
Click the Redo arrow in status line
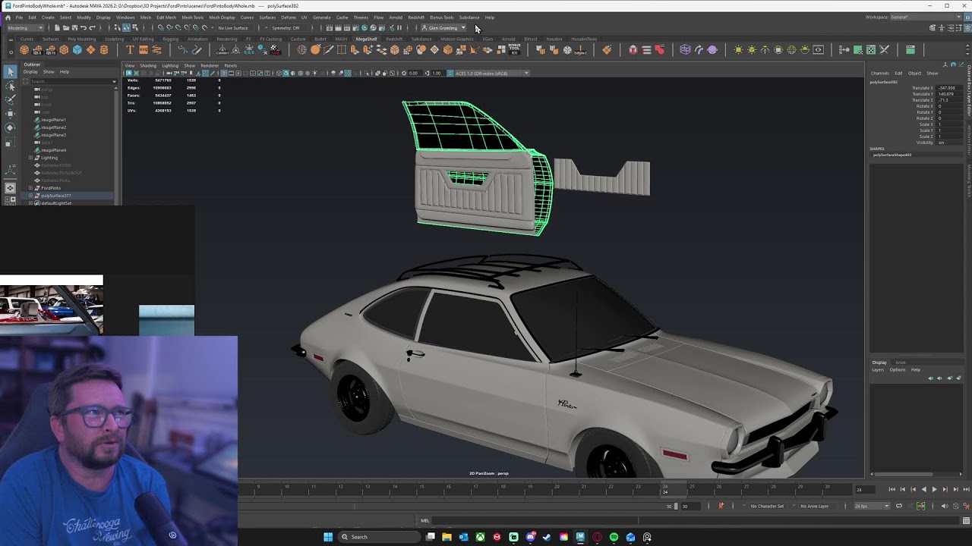[x=93, y=28]
